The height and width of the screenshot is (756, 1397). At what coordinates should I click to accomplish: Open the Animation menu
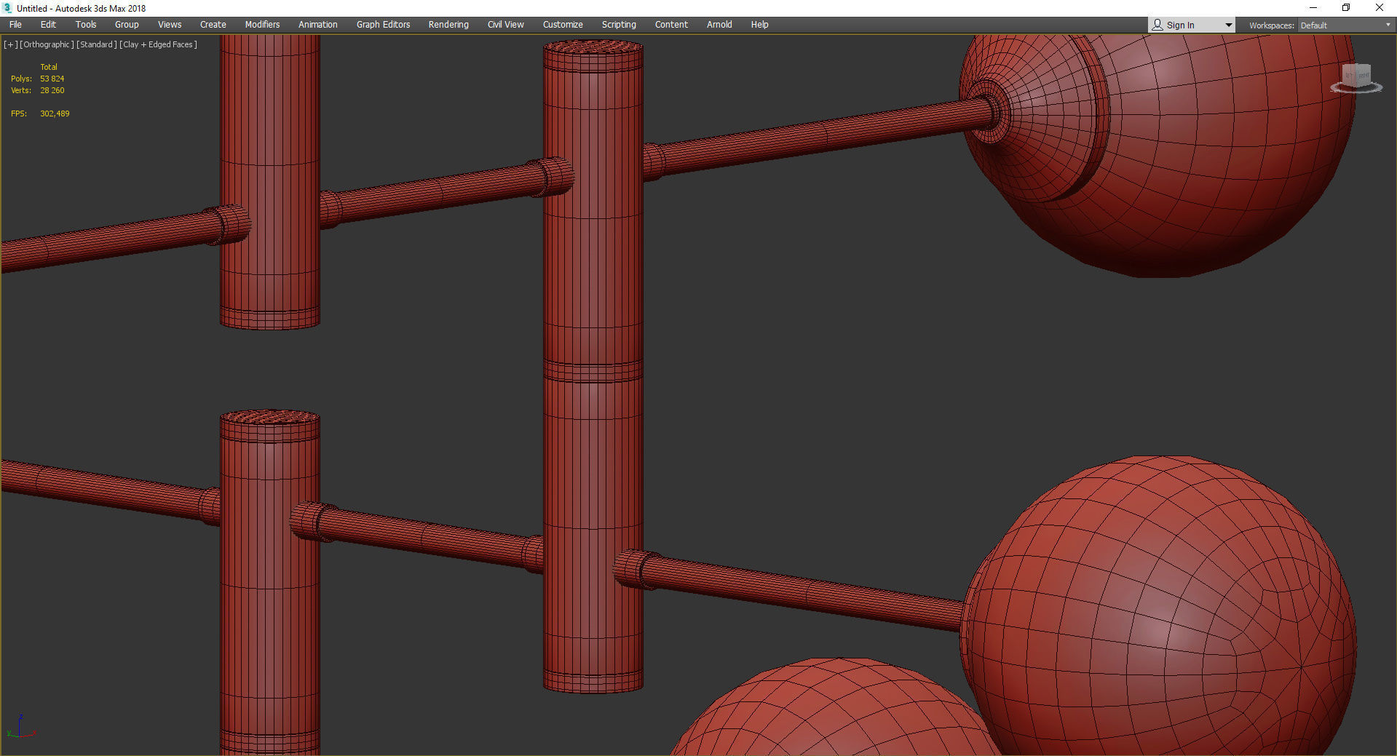click(x=318, y=25)
